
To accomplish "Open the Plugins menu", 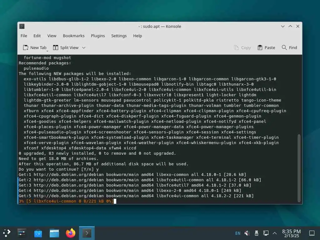I will coord(98,36).
